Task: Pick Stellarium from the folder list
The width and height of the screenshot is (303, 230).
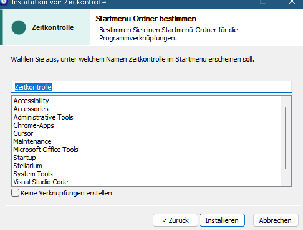Action: pos(28,166)
